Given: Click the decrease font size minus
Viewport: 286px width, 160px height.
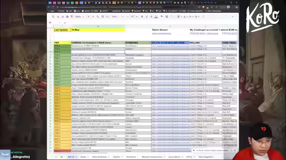Looking at the screenshot, I should click(x=128, y=16).
